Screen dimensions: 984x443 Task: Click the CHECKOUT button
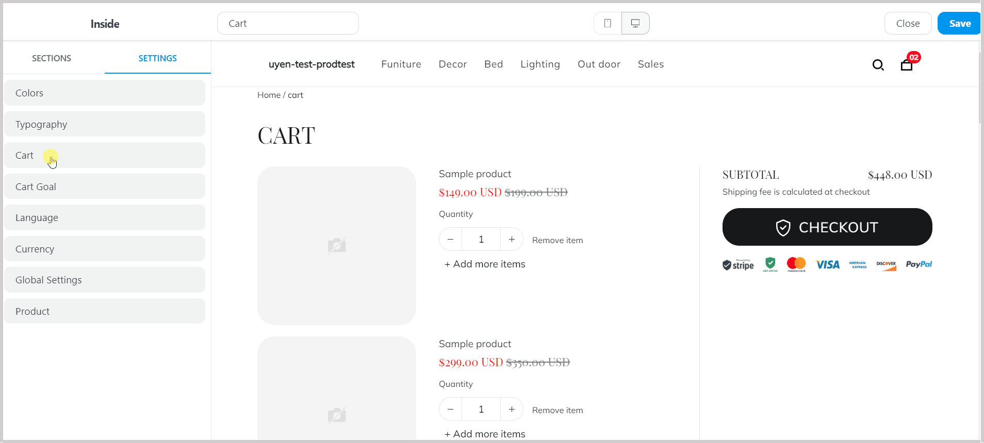[827, 227]
